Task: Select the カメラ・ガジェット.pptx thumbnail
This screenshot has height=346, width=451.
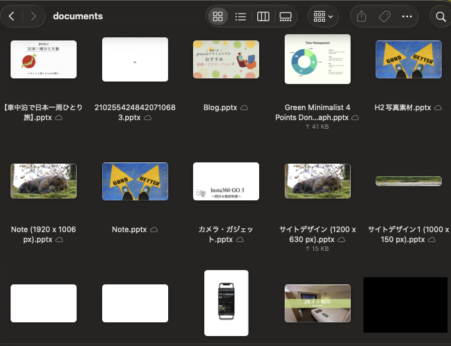Action: pyautogui.click(x=226, y=181)
